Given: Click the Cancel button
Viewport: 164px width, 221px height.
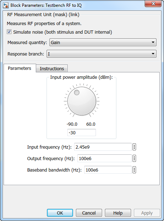Looking at the screenshot, I should tap(89, 213).
